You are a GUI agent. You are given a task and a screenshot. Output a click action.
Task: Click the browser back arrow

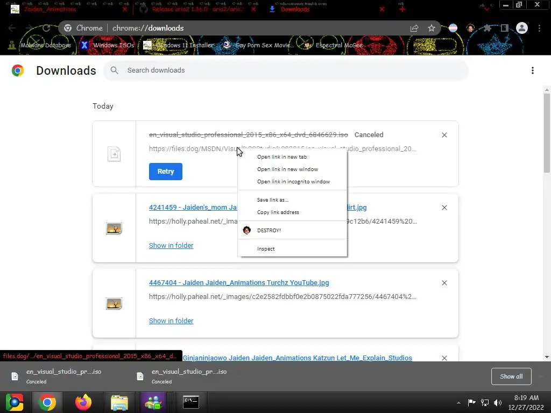pyautogui.click(x=12, y=28)
